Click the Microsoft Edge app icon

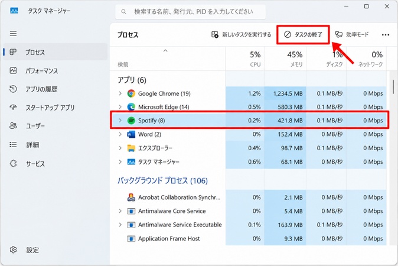131,107
